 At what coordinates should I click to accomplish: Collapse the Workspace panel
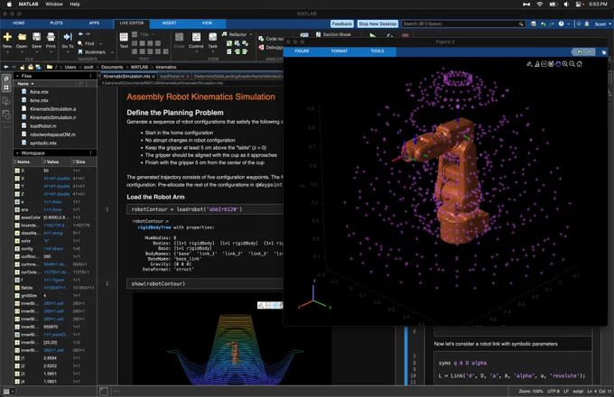(17, 152)
